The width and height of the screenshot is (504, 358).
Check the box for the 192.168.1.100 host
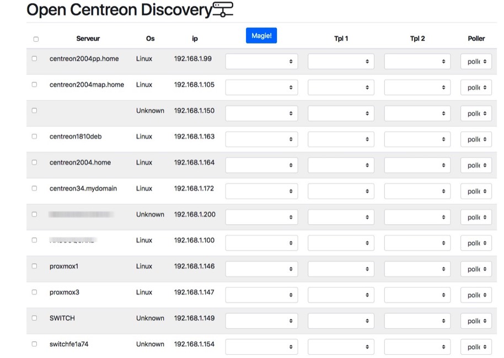tap(34, 240)
